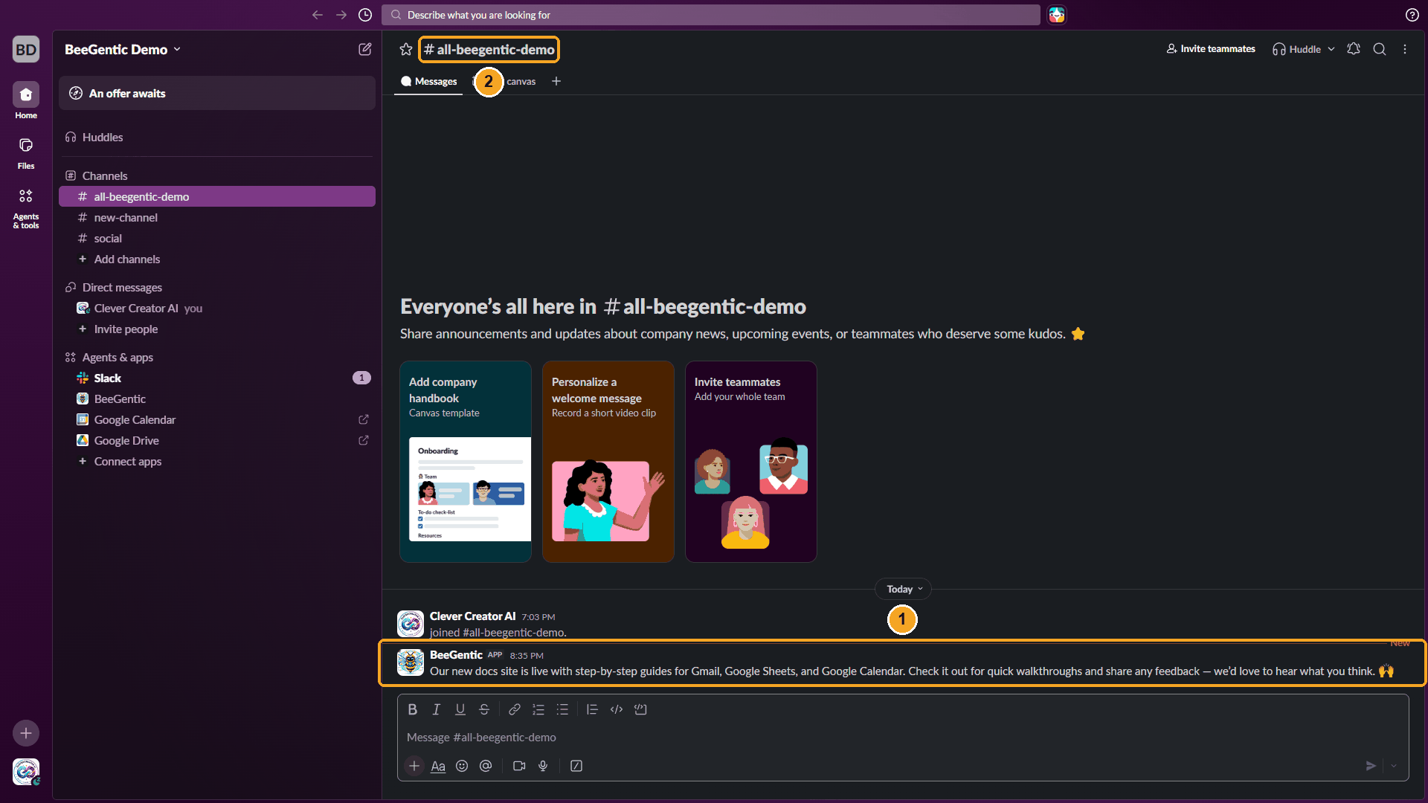Open the emoji picker in composer
The width and height of the screenshot is (1428, 803).
click(462, 766)
